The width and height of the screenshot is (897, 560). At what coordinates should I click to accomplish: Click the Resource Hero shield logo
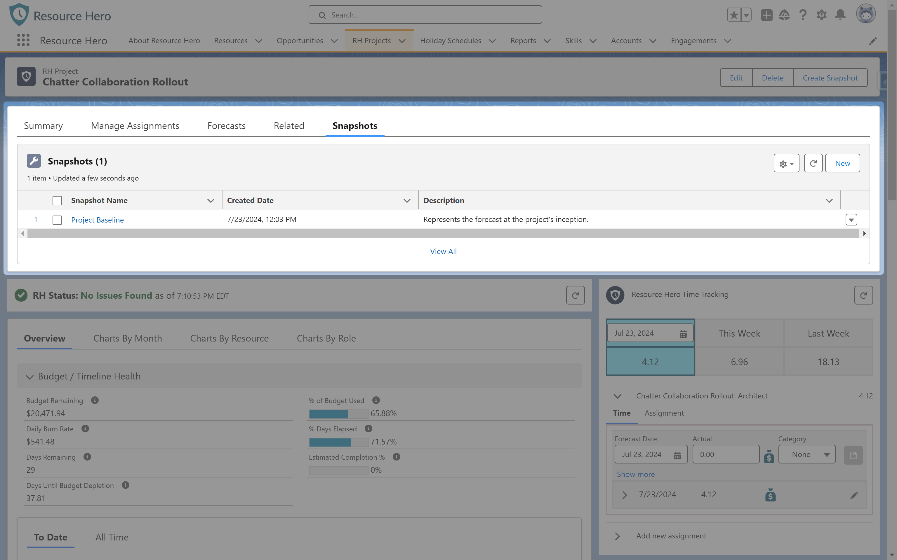coord(19,15)
